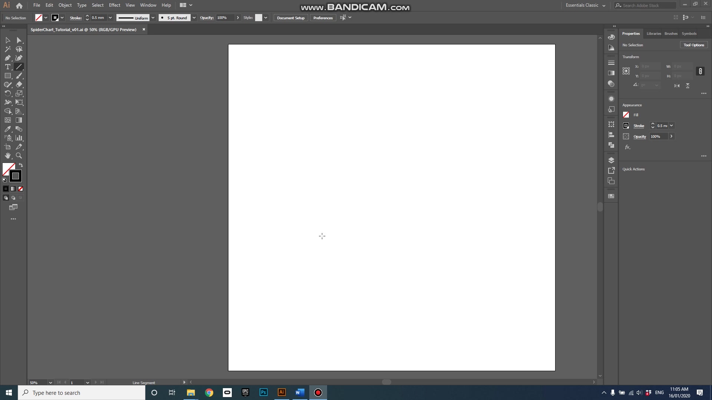This screenshot has width=712, height=400.
Task: Activate the Type tool
Action: pyautogui.click(x=8, y=67)
